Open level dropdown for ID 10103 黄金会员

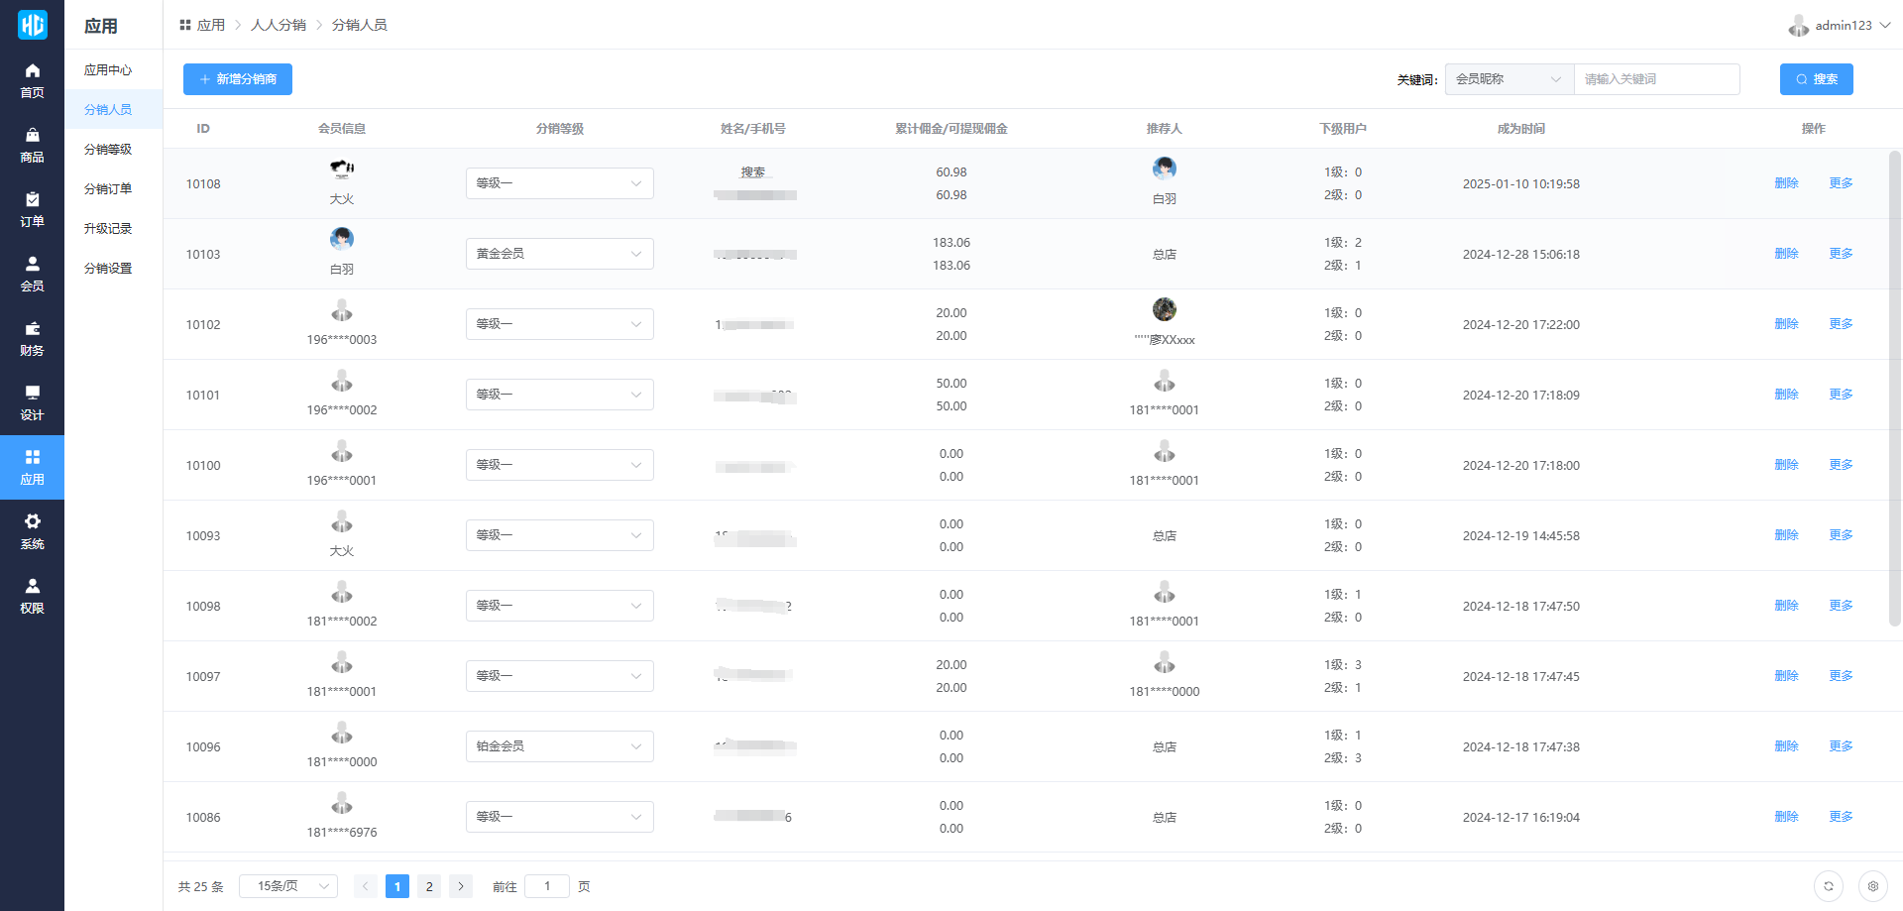tap(559, 254)
